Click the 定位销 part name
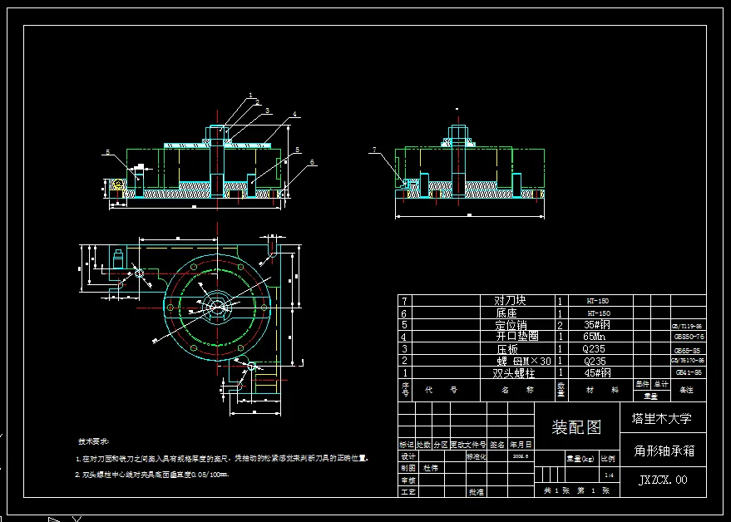Image resolution: width=731 pixels, height=522 pixels. [x=511, y=324]
